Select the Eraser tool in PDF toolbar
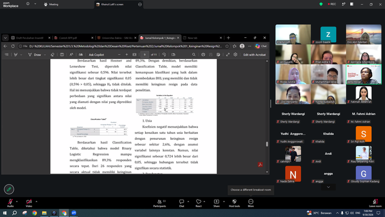 tap(52, 55)
